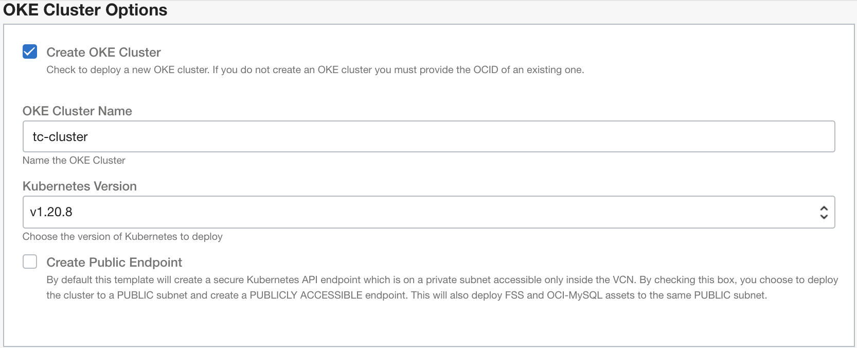
Task: Click the 'By default this template' description line
Action: click(x=442, y=280)
